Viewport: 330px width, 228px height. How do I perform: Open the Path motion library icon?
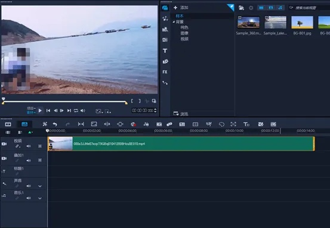click(165, 83)
